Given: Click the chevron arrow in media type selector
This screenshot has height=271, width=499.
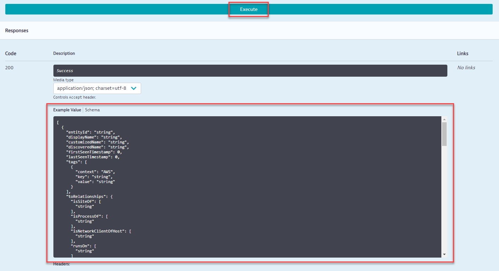Looking at the screenshot, I should point(134,88).
